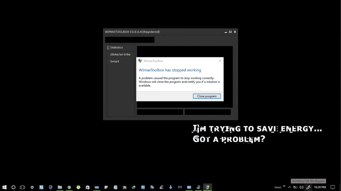Open Microsoft Store from taskbar
Viewport: 341px width, 191px height.
point(88,187)
